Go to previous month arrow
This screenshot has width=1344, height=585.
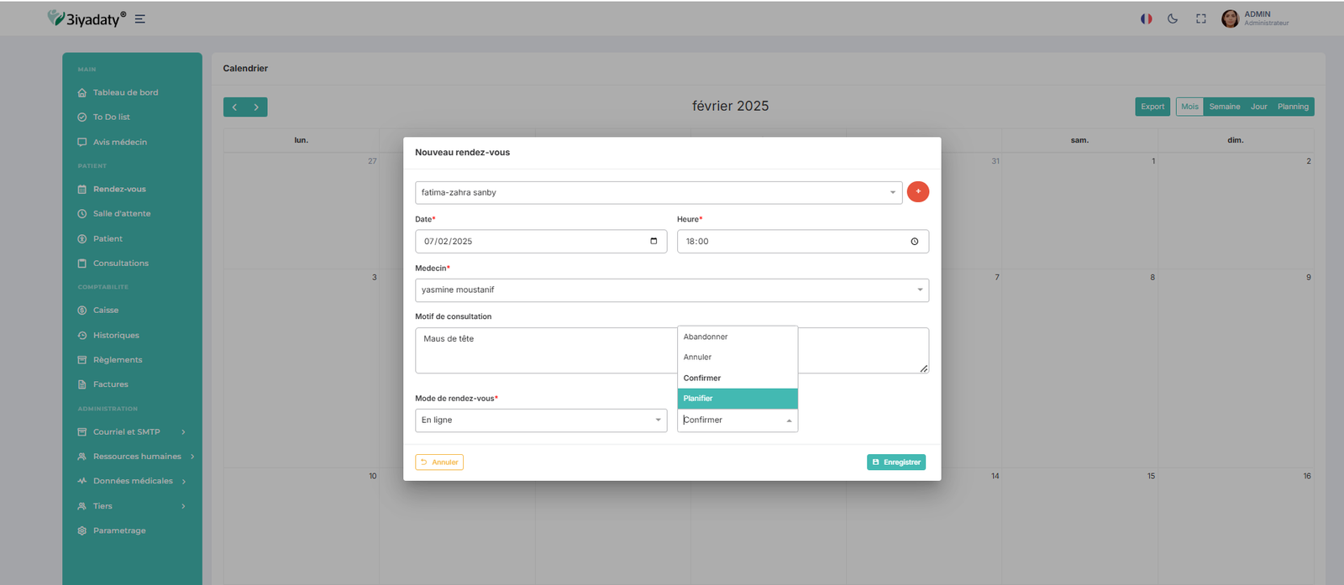(x=234, y=107)
